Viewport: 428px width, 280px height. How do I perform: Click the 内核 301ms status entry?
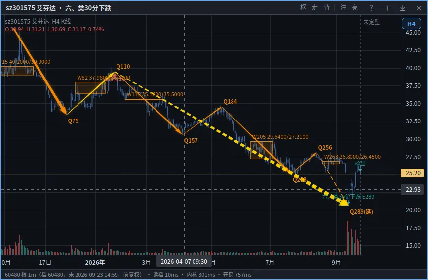(200, 275)
